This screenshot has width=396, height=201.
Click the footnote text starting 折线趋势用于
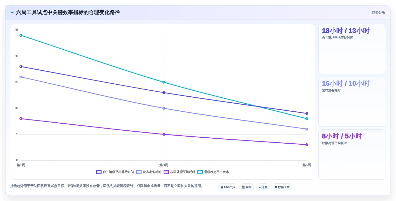[107, 186]
